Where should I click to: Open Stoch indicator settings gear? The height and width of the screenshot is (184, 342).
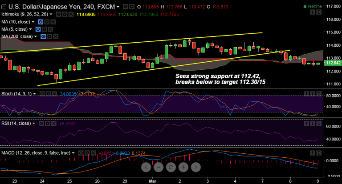pos(48,94)
